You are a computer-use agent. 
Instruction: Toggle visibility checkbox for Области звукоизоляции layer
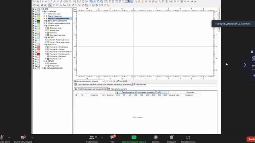tap(33, 19)
